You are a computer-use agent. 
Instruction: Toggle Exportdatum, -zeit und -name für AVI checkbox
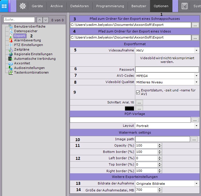[x=138, y=92]
